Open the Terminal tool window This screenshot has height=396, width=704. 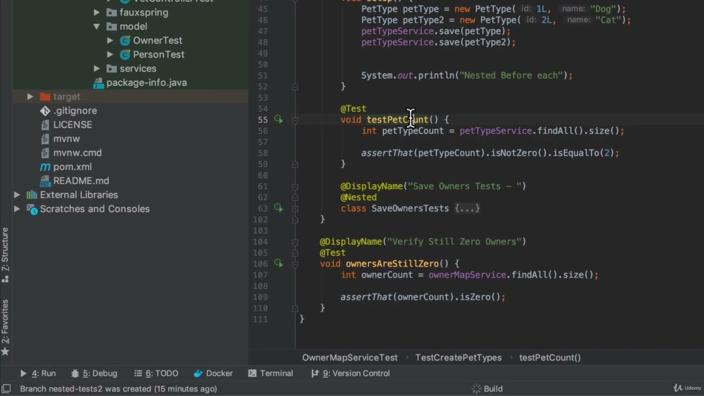(x=271, y=373)
